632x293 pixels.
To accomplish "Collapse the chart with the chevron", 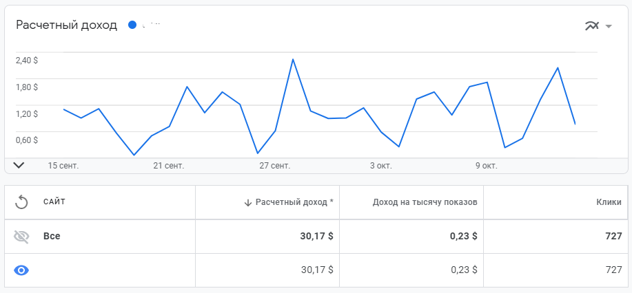I will (x=19, y=165).
